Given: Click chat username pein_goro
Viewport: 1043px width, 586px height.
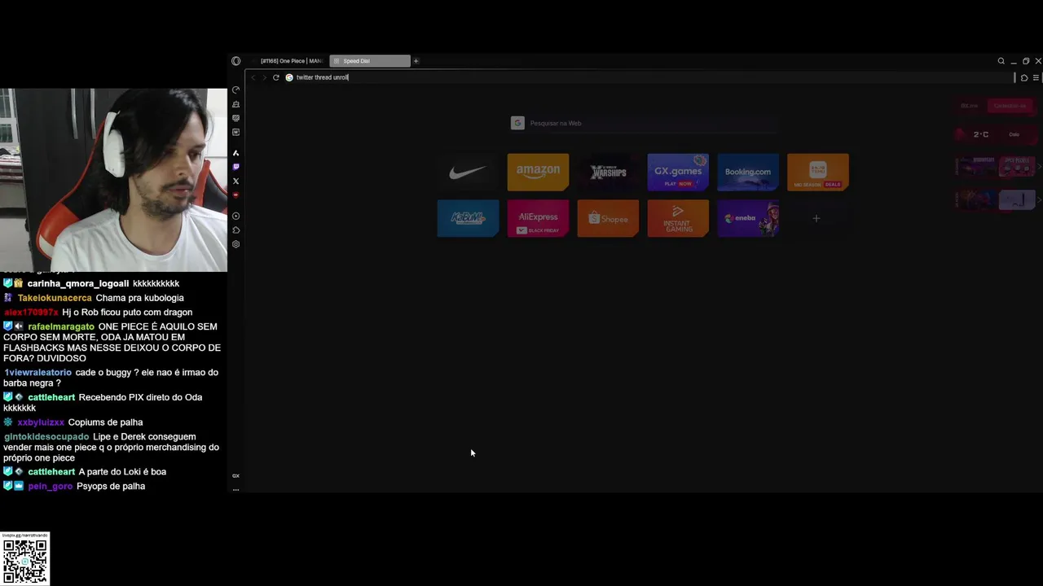Looking at the screenshot, I should click(51, 486).
